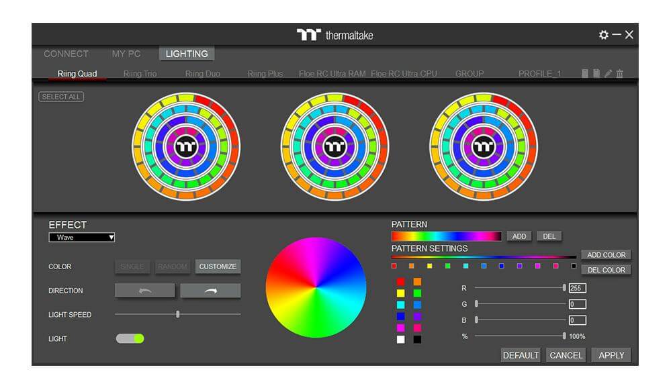Click the document icon right after PROFILE_1
671x386 pixels.
tap(584, 74)
